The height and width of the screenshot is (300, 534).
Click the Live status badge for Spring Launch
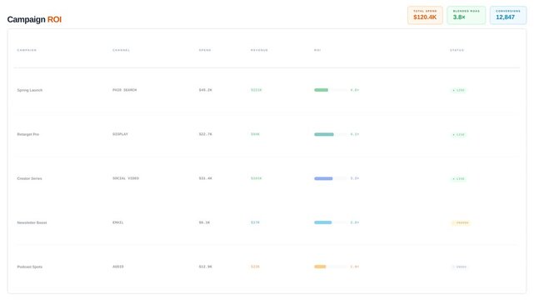[x=458, y=90]
